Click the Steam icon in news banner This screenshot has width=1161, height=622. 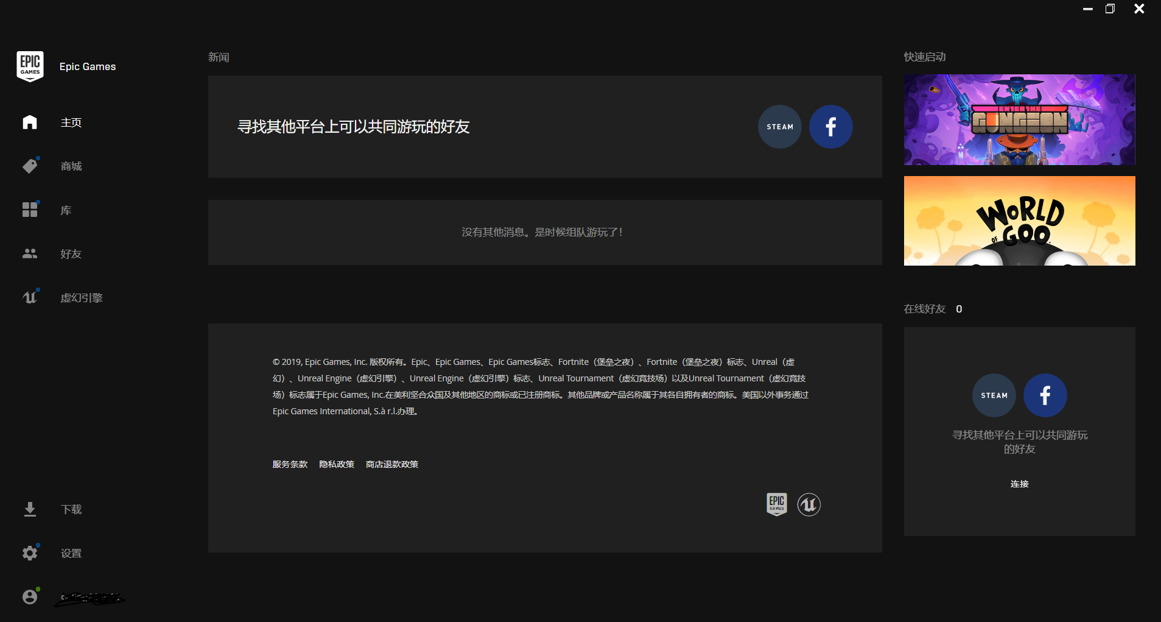(x=780, y=127)
